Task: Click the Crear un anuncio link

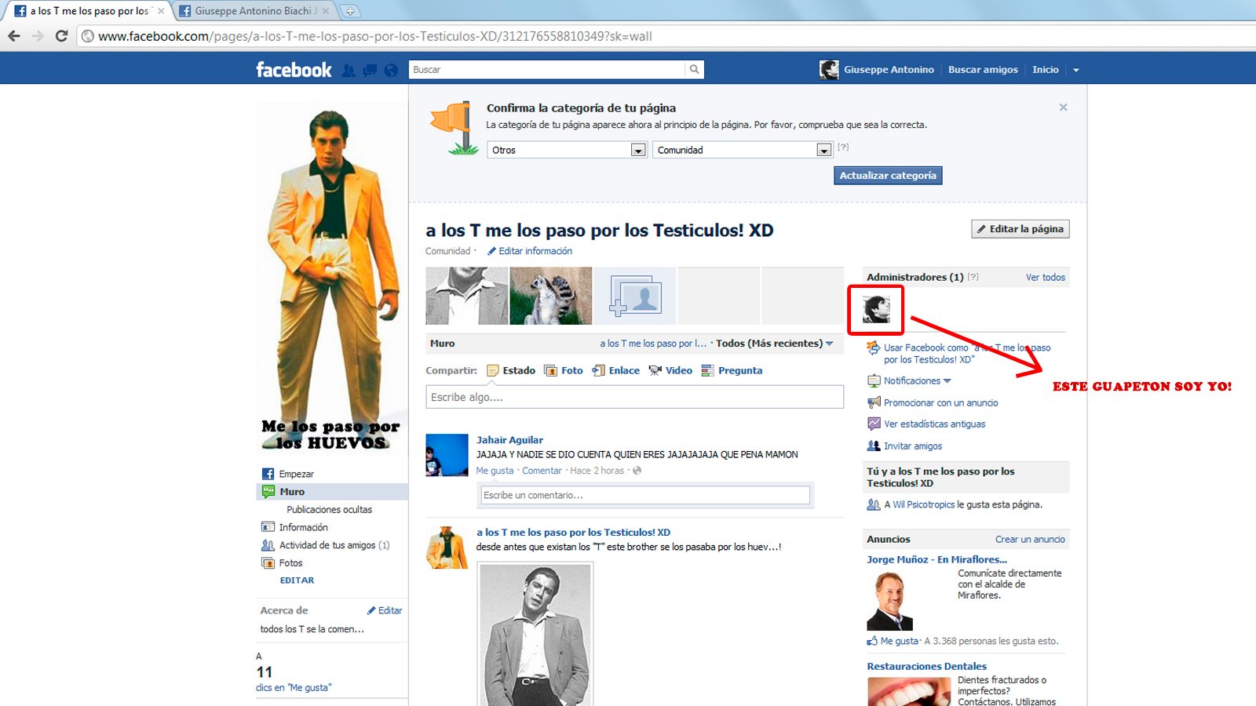Action: coord(1030,540)
